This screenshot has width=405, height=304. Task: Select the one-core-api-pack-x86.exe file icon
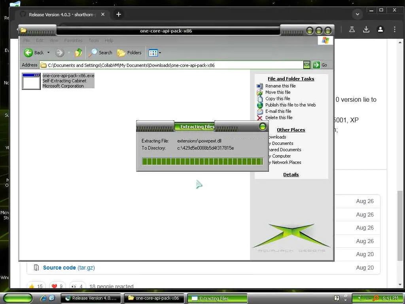tap(31, 82)
